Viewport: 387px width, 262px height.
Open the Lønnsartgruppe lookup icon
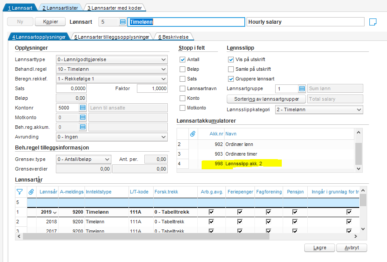302,89
